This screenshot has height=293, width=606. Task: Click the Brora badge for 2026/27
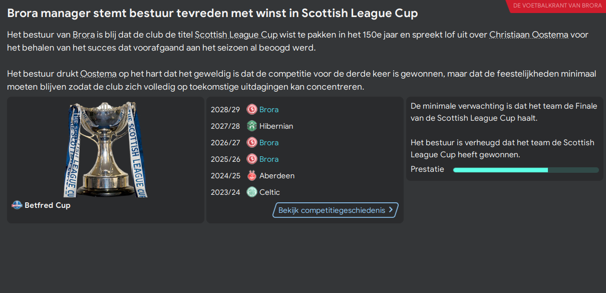(x=252, y=143)
